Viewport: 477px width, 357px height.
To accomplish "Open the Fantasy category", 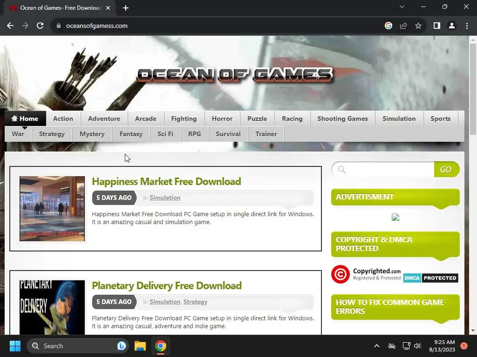I will [131, 134].
